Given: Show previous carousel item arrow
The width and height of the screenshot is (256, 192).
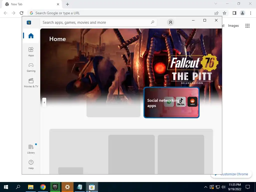Looking at the screenshot, I should click(x=44, y=102).
